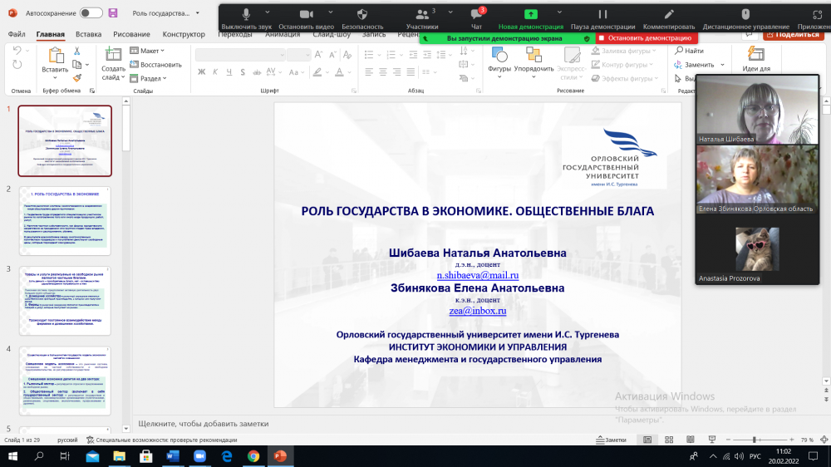Mute the microphone in Zoom toolbar
The height and width of the screenshot is (467, 831).
coord(246,15)
